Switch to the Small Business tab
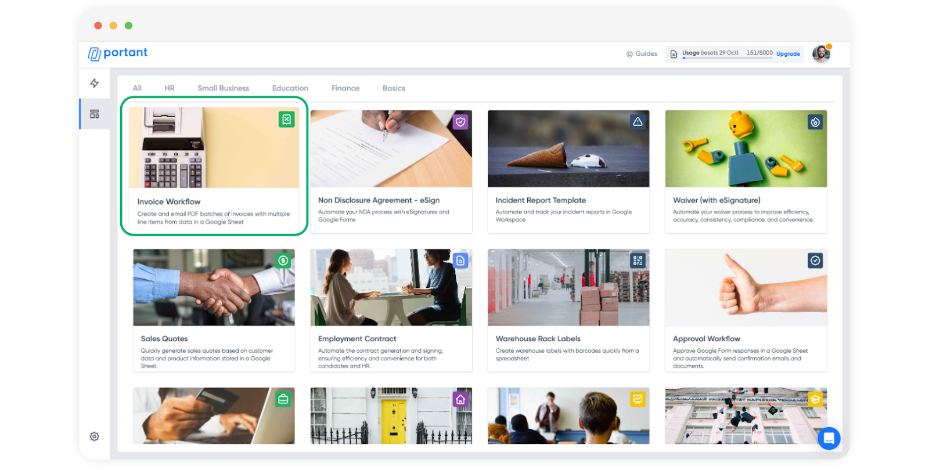Image resolution: width=929 pixels, height=470 pixels. point(223,88)
